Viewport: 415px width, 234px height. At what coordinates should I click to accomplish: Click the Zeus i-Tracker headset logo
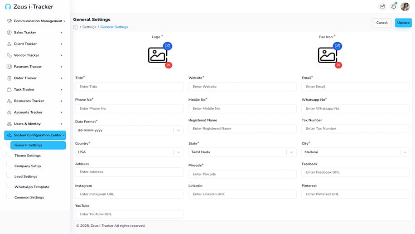point(8,7)
